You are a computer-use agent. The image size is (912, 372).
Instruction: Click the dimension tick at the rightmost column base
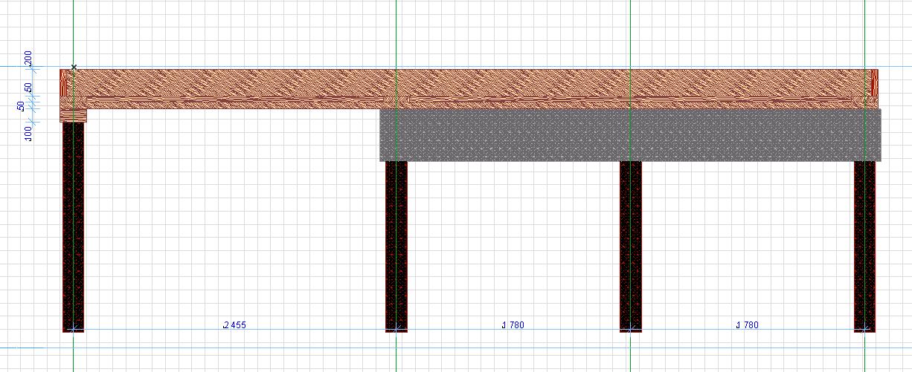click(x=865, y=328)
